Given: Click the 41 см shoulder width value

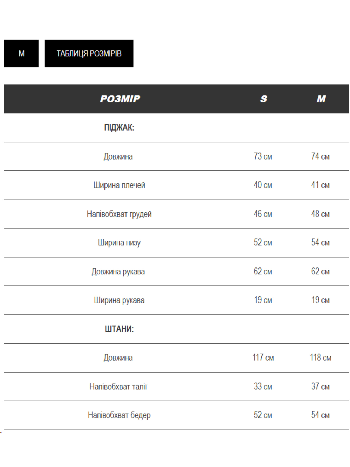Looking at the screenshot, I should click(320, 185).
